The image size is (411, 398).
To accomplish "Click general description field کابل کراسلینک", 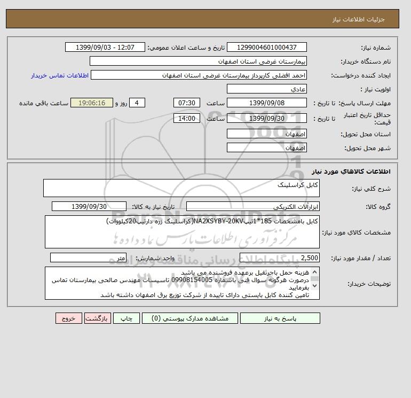I will click(181, 188).
